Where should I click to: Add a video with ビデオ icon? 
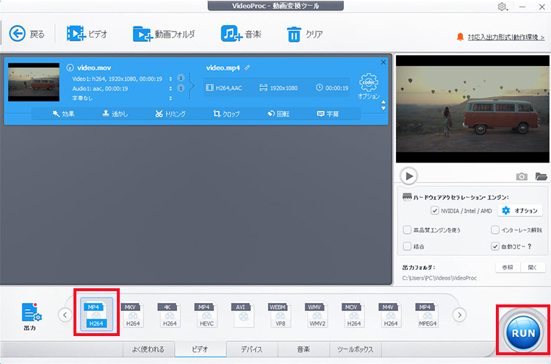[x=87, y=34]
